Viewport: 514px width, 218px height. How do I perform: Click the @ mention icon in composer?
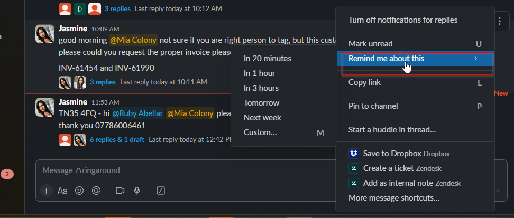(x=96, y=191)
